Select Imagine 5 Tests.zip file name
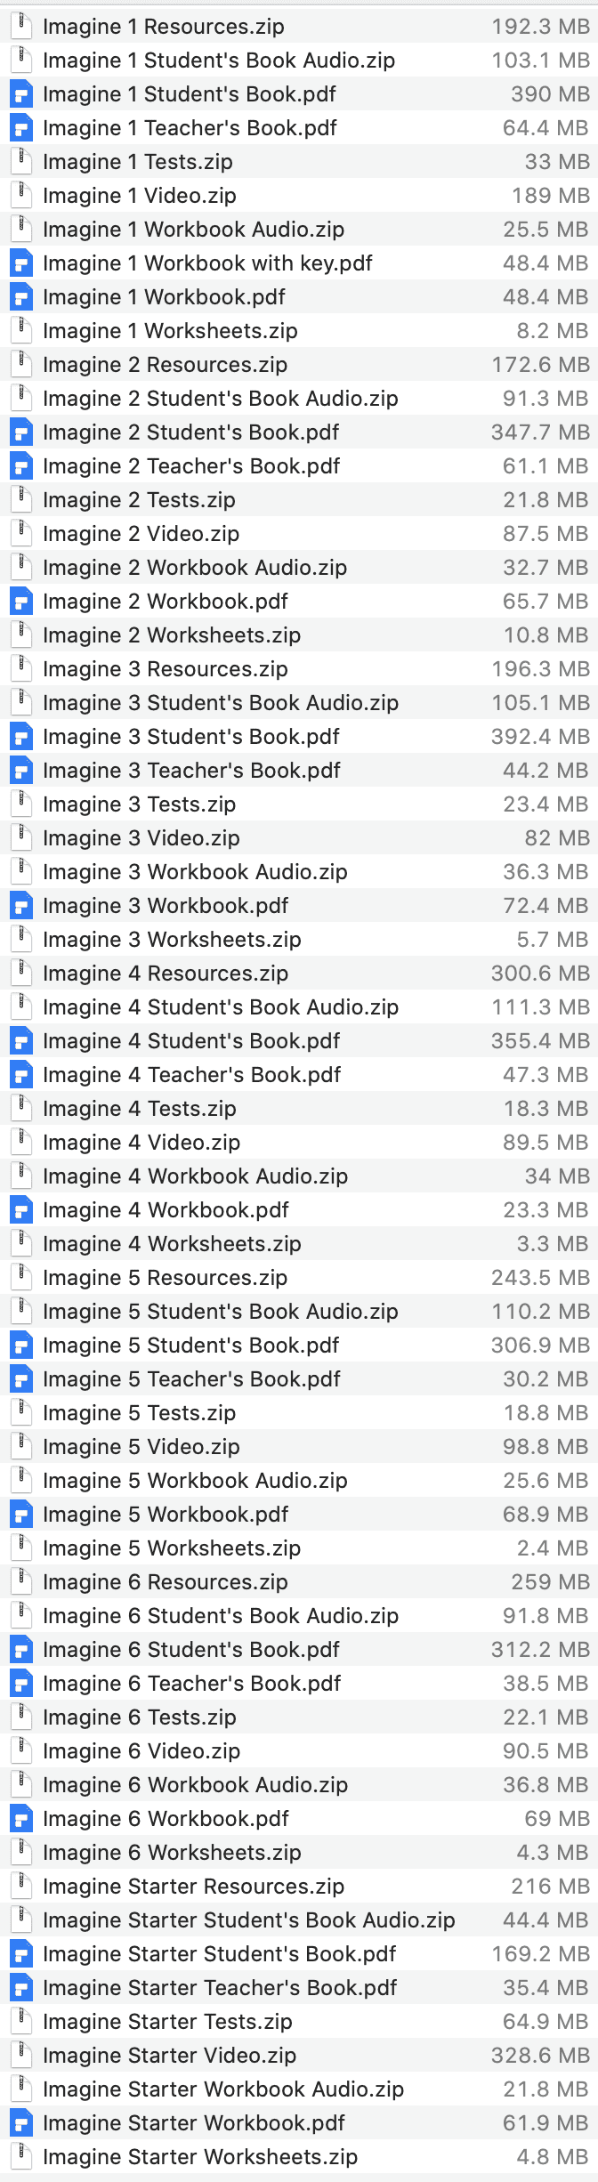The height and width of the screenshot is (2182, 598). coord(140,1413)
